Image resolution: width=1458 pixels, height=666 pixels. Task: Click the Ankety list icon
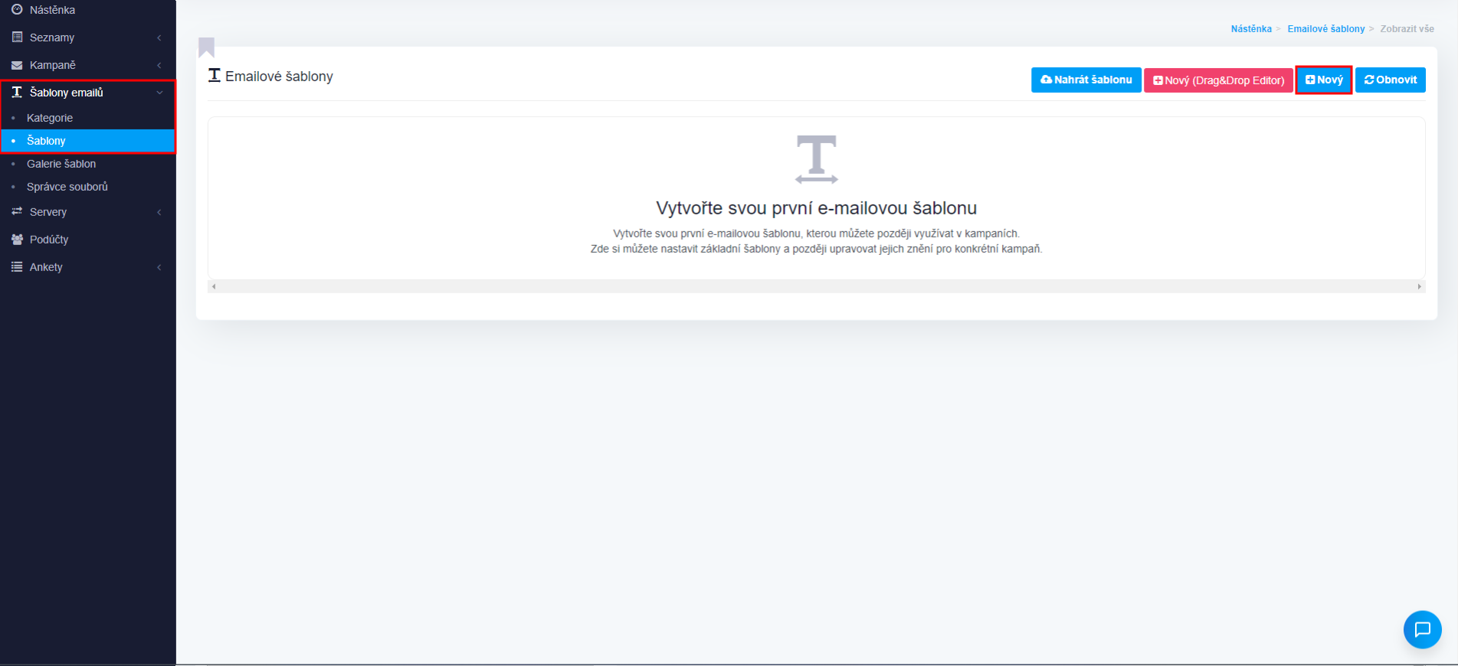(x=17, y=267)
